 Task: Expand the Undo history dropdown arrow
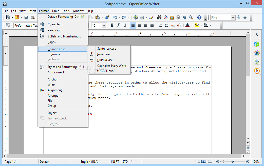tap(120, 17)
